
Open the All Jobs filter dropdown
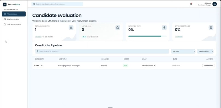tap(183, 51)
